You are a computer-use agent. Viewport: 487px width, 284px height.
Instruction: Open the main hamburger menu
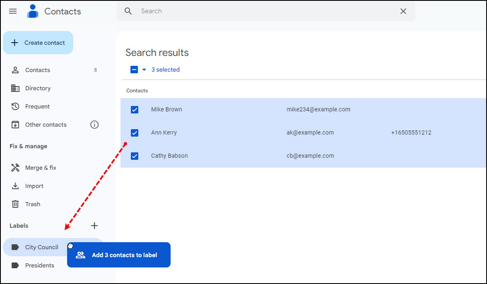[12, 11]
